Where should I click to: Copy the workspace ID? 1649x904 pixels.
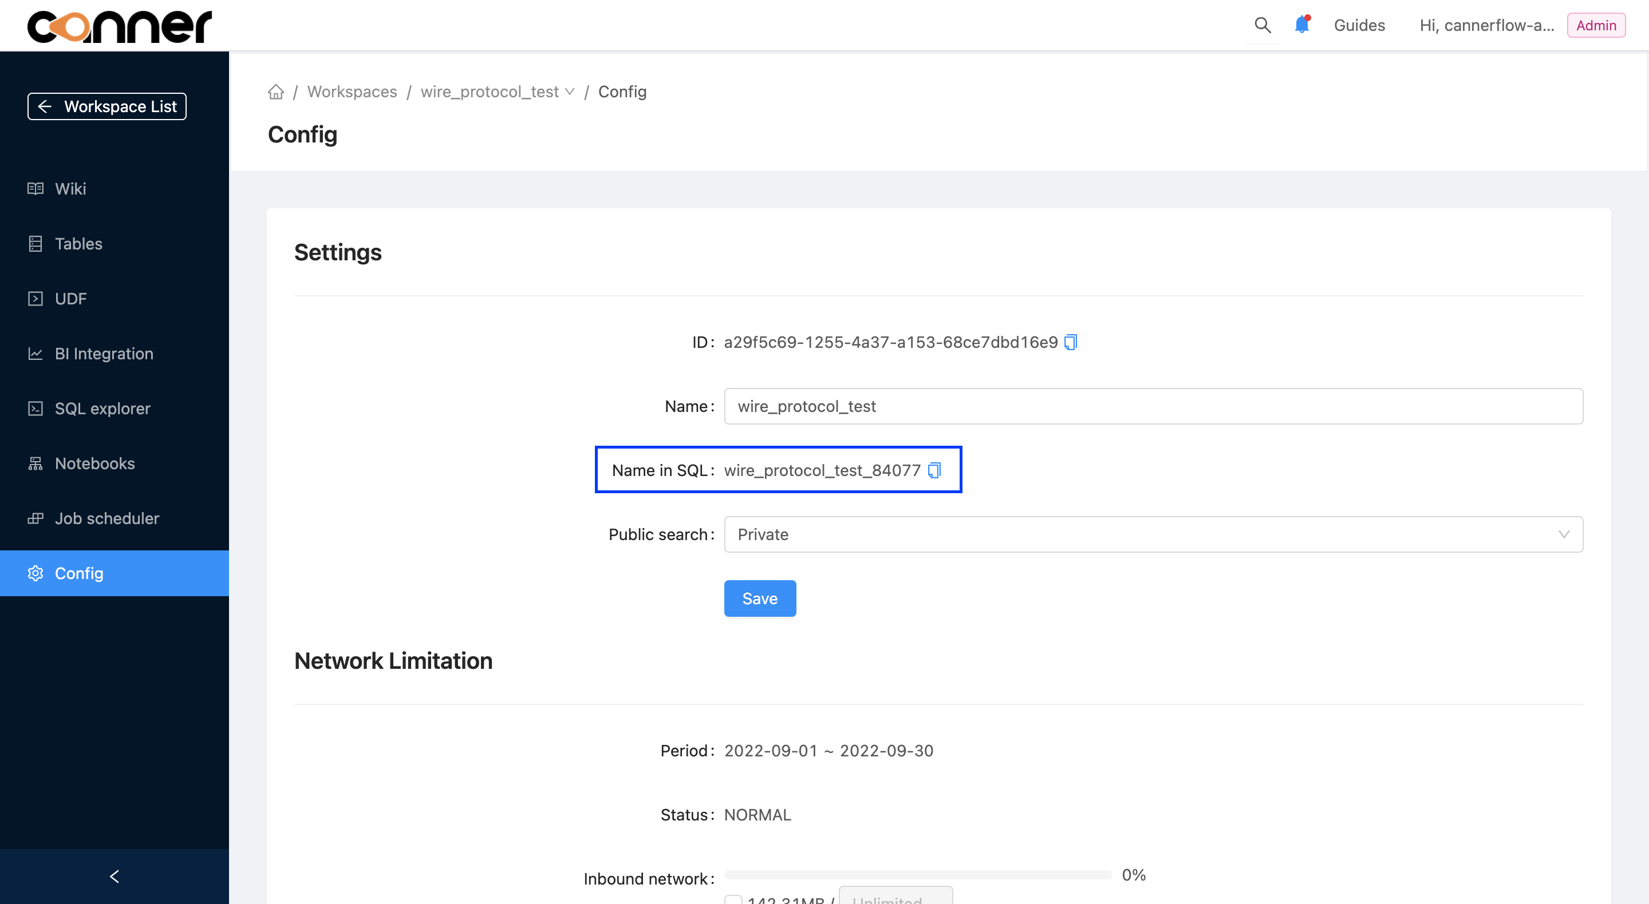point(1071,342)
